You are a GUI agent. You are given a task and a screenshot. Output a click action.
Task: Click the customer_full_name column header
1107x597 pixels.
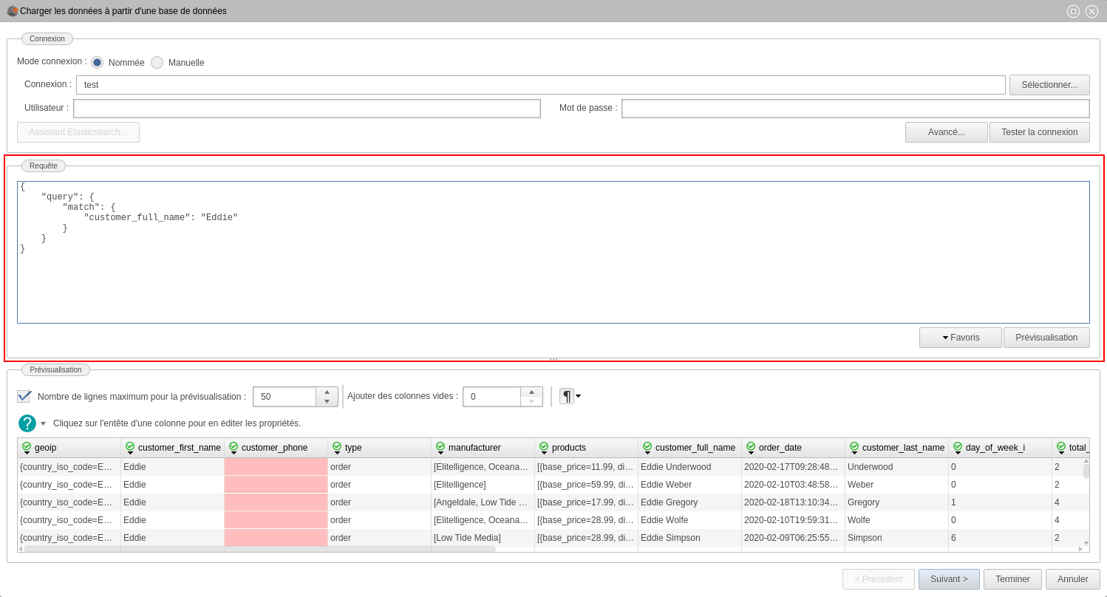point(690,448)
